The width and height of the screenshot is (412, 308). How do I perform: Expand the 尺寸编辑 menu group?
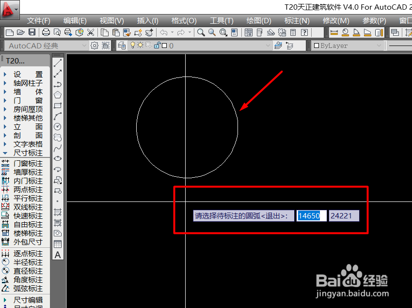5,300
